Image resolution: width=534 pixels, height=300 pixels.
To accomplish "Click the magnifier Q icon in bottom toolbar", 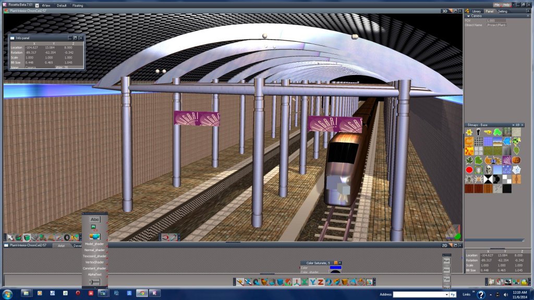I will pos(257,282).
